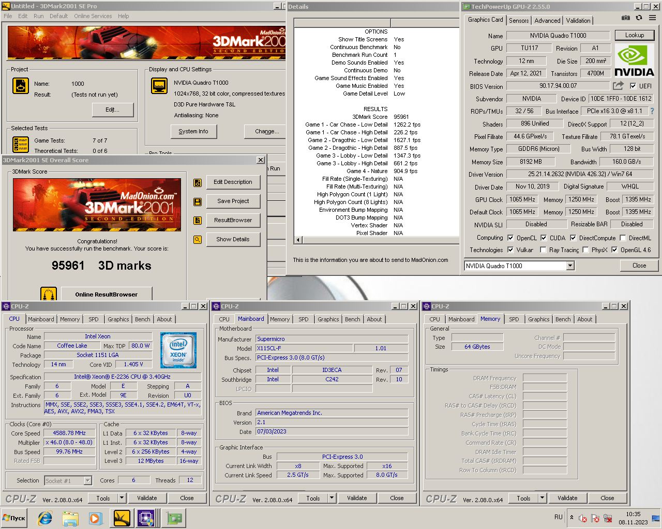Open the NVIDIA Quadro T1000 GPU selector dropdown

[x=570, y=266]
